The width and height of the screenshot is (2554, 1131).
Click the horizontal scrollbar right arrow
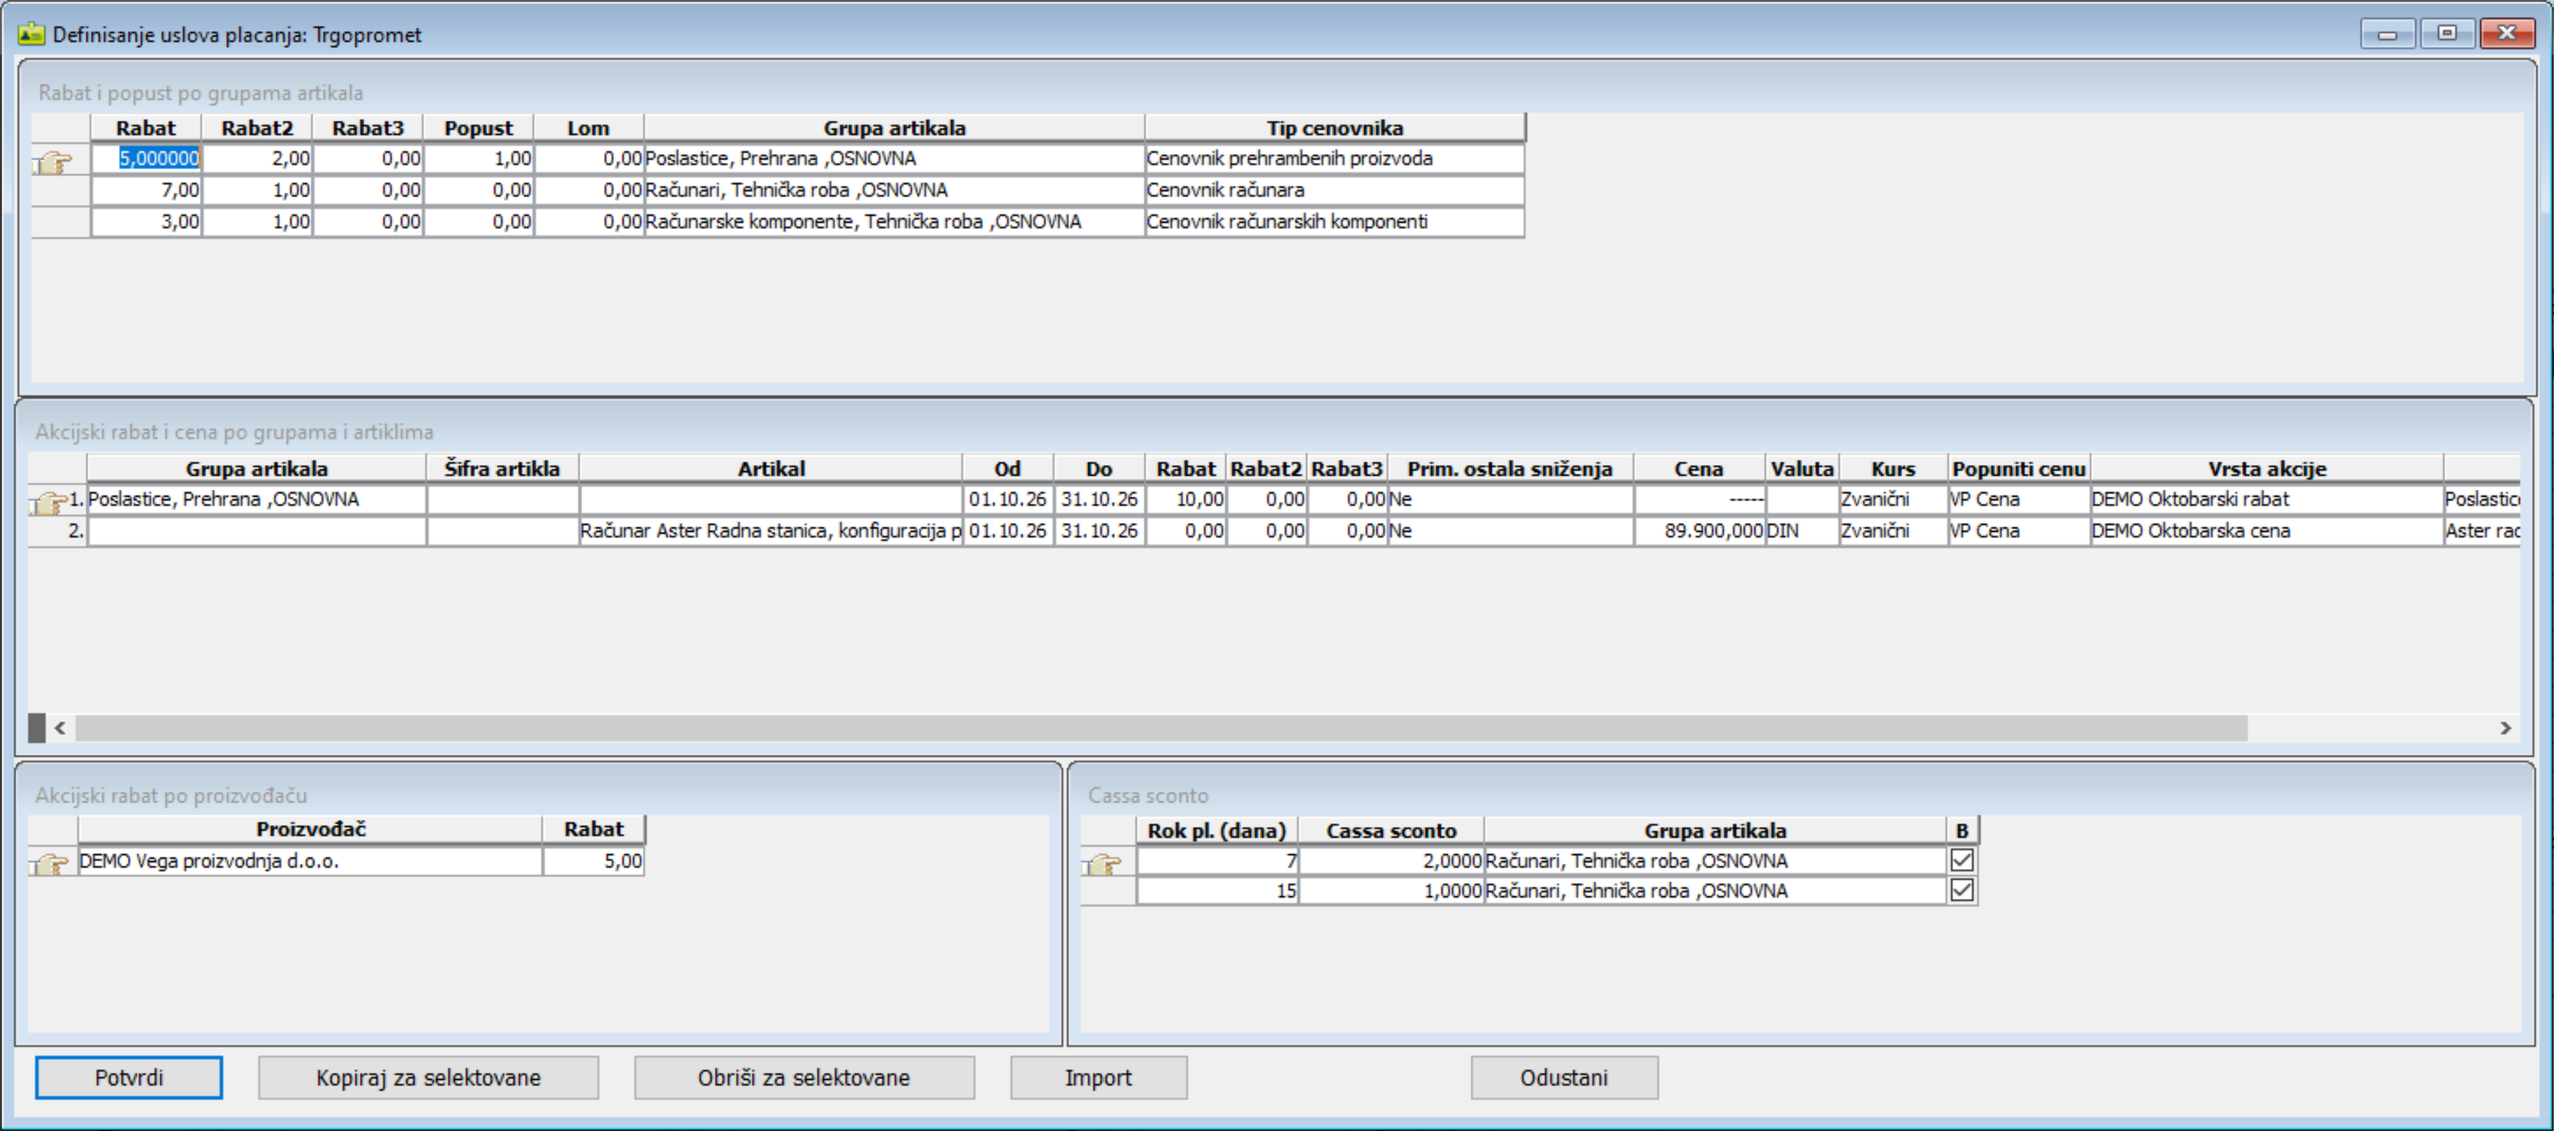[2505, 728]
